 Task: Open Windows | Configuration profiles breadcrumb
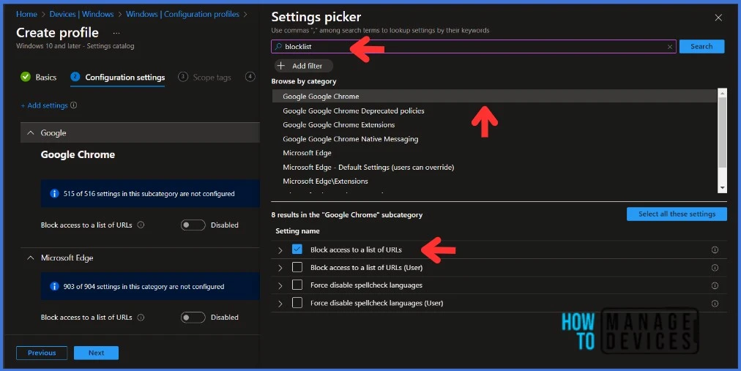click(182, 14)
